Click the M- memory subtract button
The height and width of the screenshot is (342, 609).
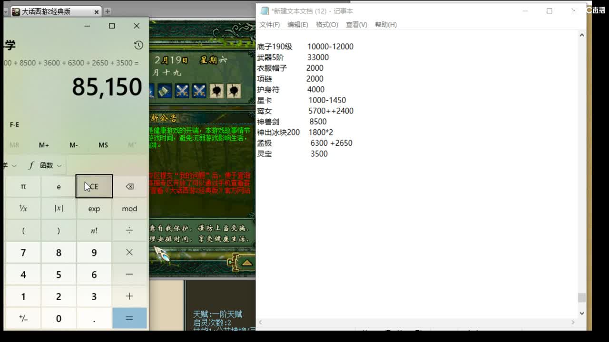(73, 145)
